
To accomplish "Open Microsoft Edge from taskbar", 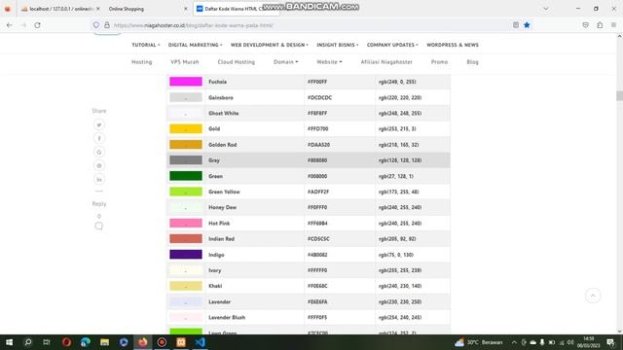I will [x=86, y=342].
